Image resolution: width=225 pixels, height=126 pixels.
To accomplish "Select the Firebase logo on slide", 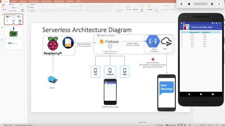I will click(109, 42).
